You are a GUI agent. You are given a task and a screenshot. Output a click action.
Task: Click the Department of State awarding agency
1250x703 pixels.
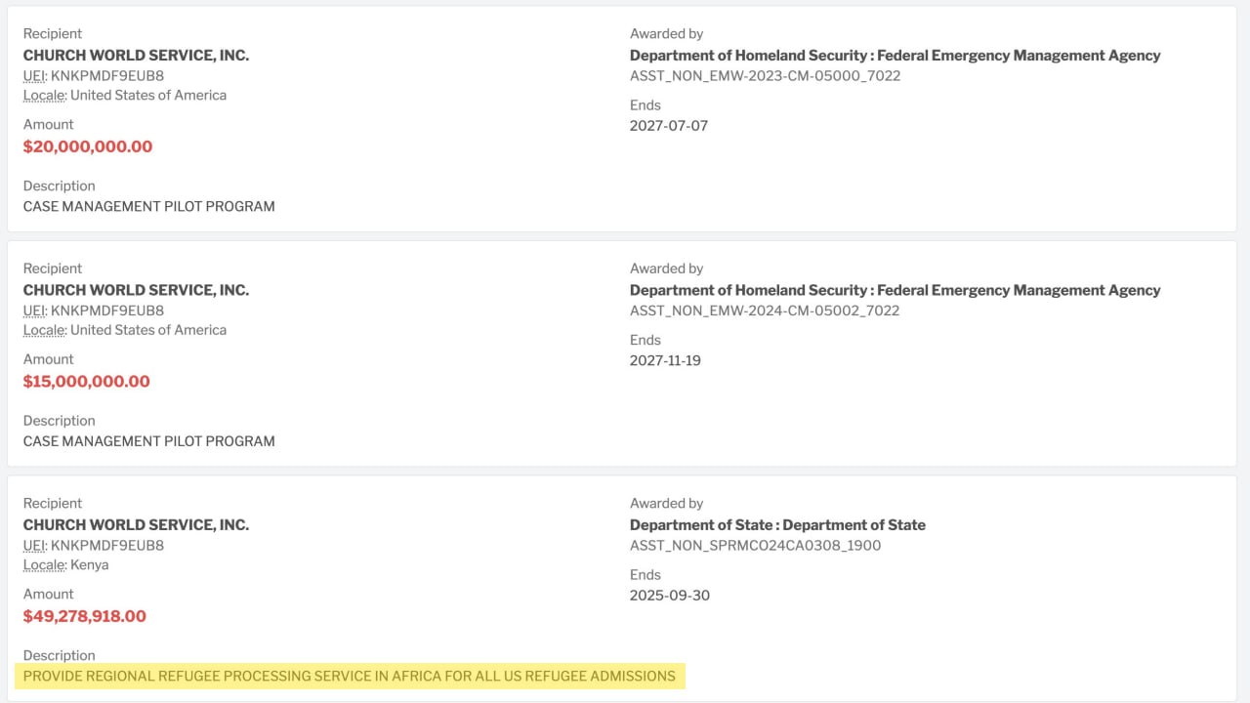(777, 525)
